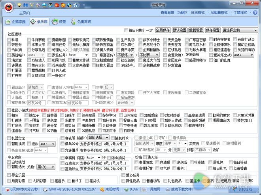Check the 生日礼物 checkbox
This screenshot has height=195, width=261.
(118, 40)
